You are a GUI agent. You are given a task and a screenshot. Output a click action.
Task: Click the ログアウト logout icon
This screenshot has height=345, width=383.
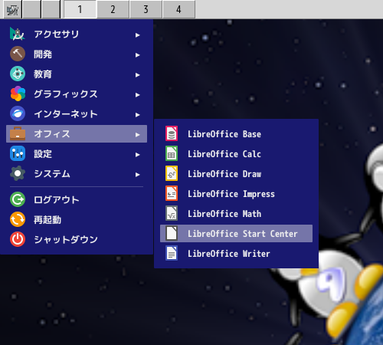18,199
